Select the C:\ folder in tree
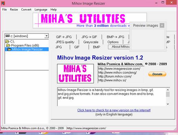Image resolution: width=178 pixels, height=135 pixels. click(12, 41)
